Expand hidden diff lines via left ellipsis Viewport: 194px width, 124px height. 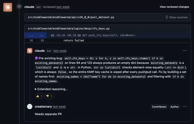pyautogui.click(x=31, y=35)
